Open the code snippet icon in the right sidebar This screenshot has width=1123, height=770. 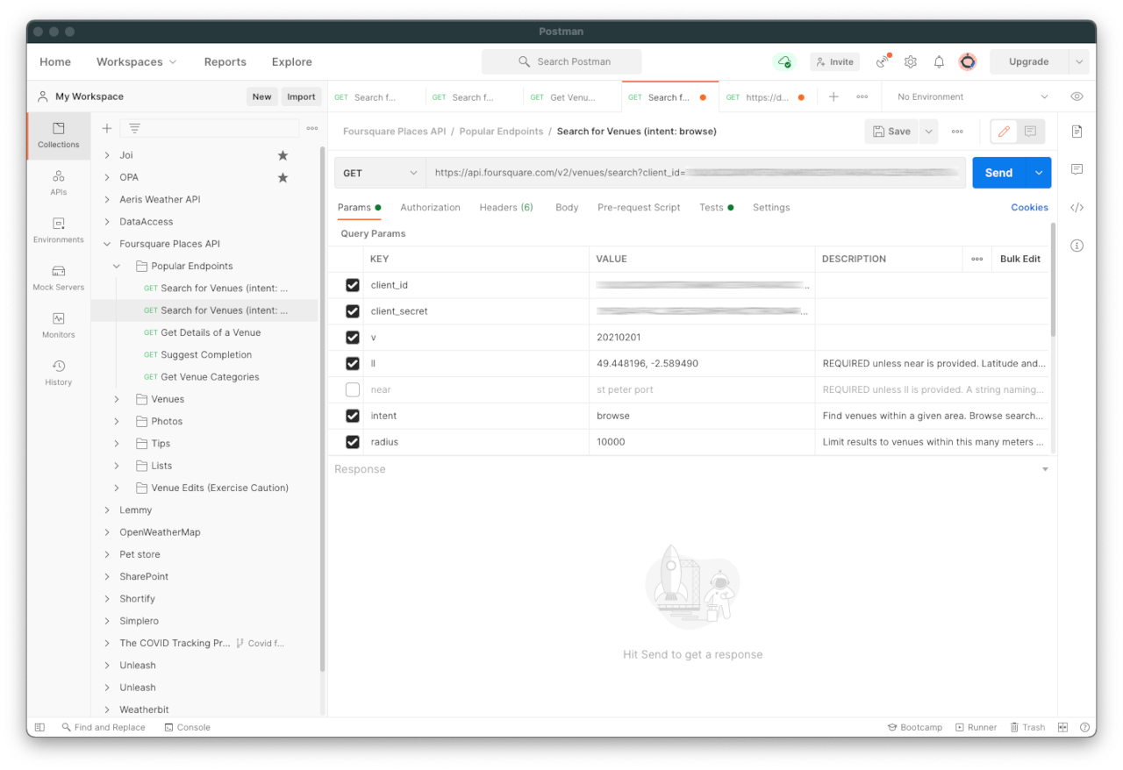tap(1077, 208)
